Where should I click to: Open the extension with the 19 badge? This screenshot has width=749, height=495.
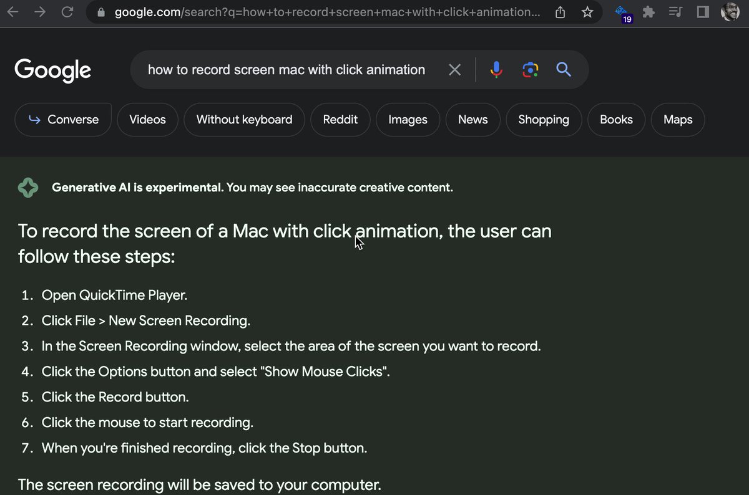pos(624,14)
